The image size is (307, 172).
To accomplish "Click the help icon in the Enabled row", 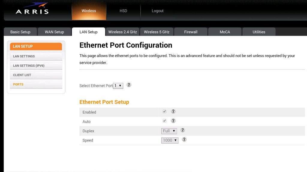I will pos(173,111).
